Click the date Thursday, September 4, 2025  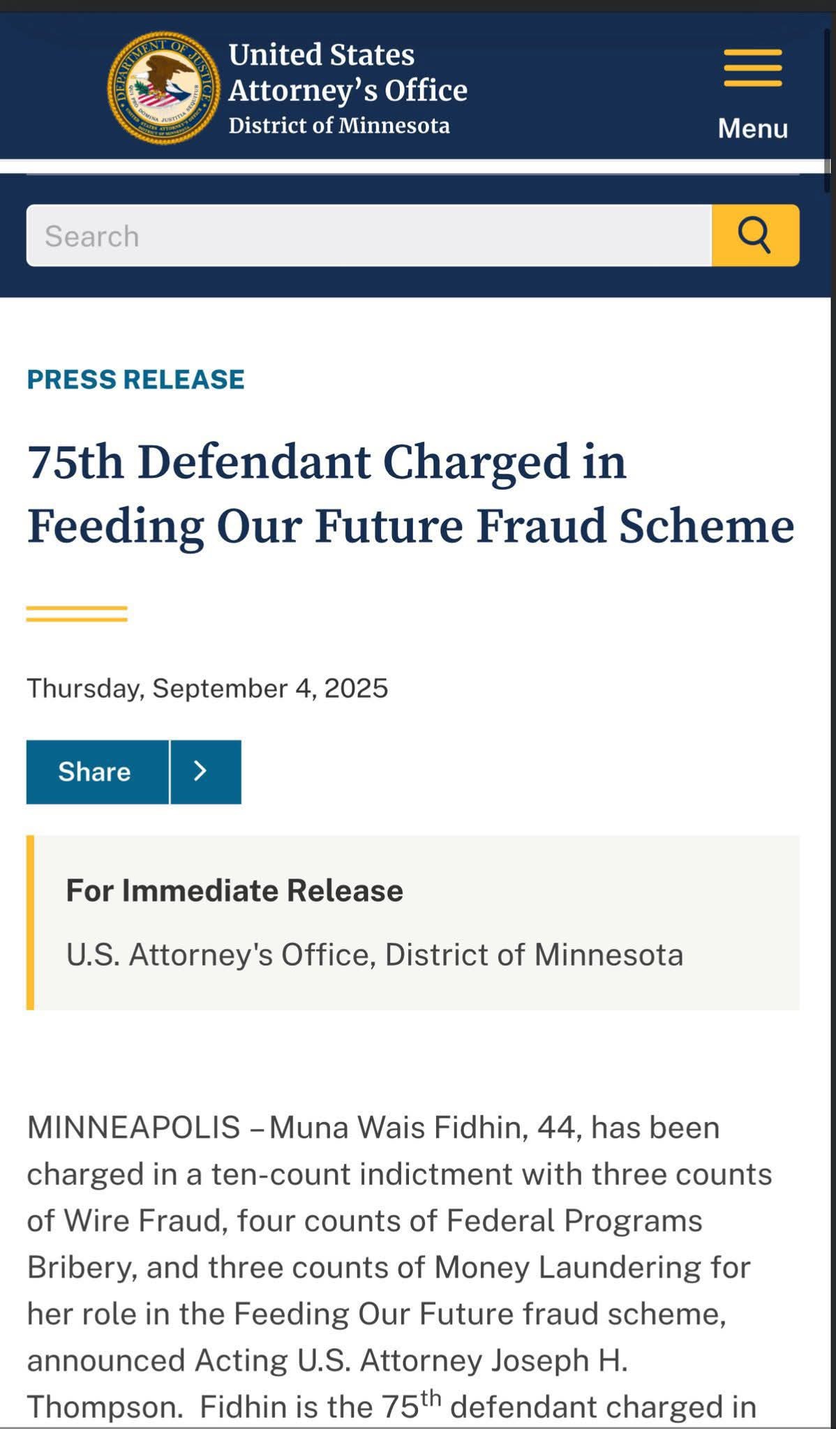[207, 688]
